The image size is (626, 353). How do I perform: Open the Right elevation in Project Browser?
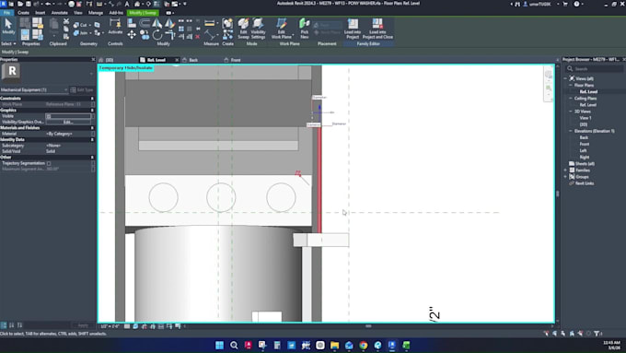[585, 157]
